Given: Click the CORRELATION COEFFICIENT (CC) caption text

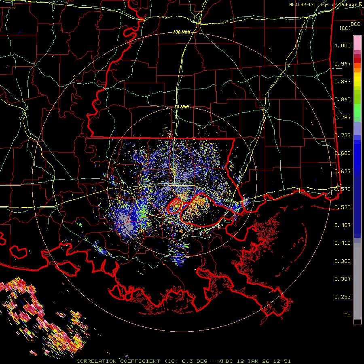Looking at the screenshot, I should coord(127,361).
